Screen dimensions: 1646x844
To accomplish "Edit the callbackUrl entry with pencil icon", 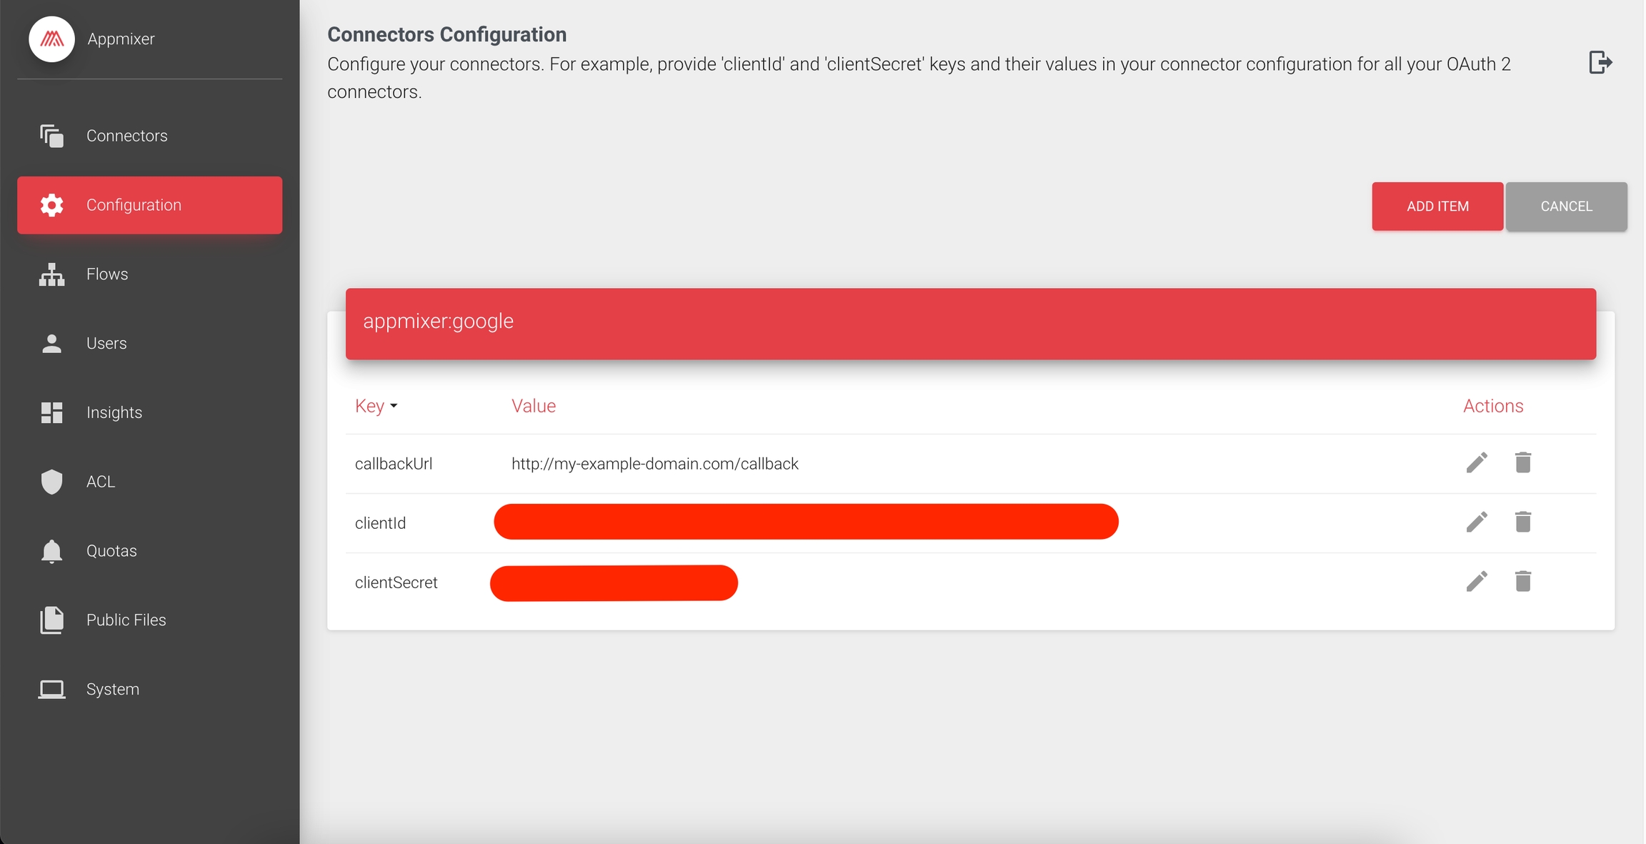I will click(x=1477, y=462).
